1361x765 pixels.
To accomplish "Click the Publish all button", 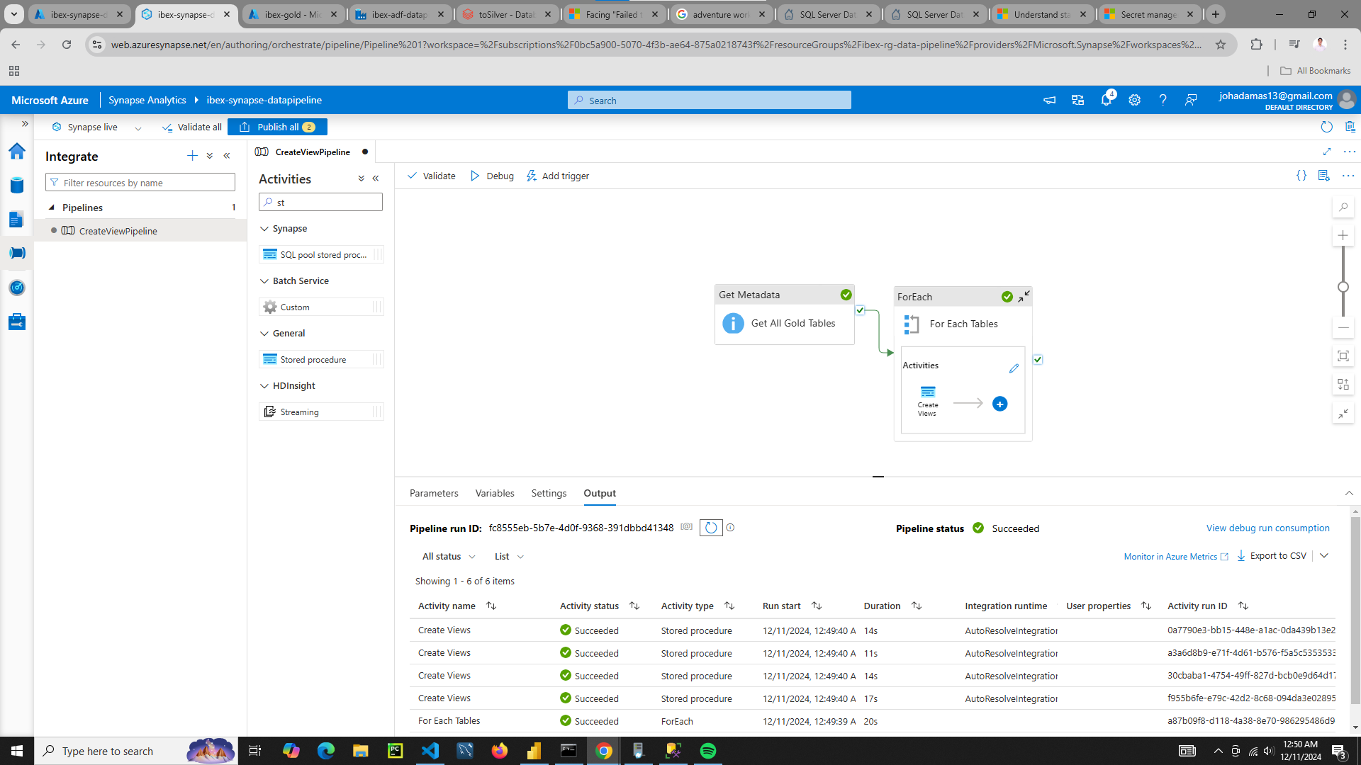I will [277, 127].
